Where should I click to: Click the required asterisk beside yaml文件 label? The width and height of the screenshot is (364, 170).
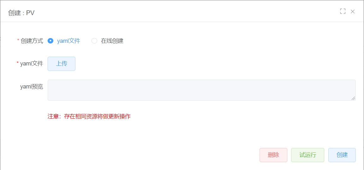[18, 63]
